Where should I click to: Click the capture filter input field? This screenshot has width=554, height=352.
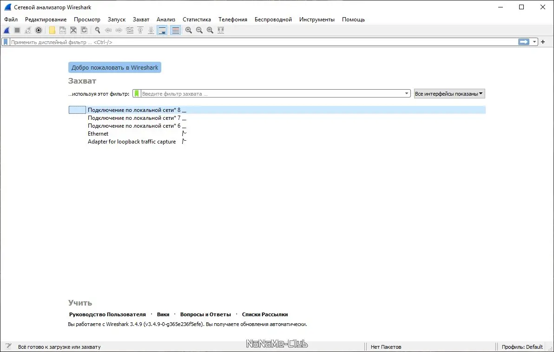pos(272,93)
